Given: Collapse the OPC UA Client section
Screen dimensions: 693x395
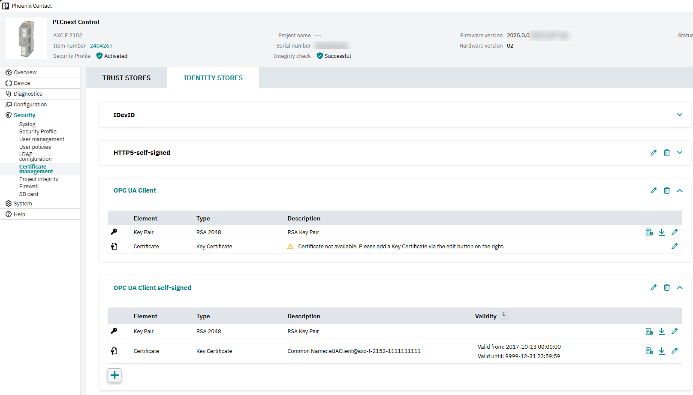Looking at the screenshot, I should (x=680, y=190).
